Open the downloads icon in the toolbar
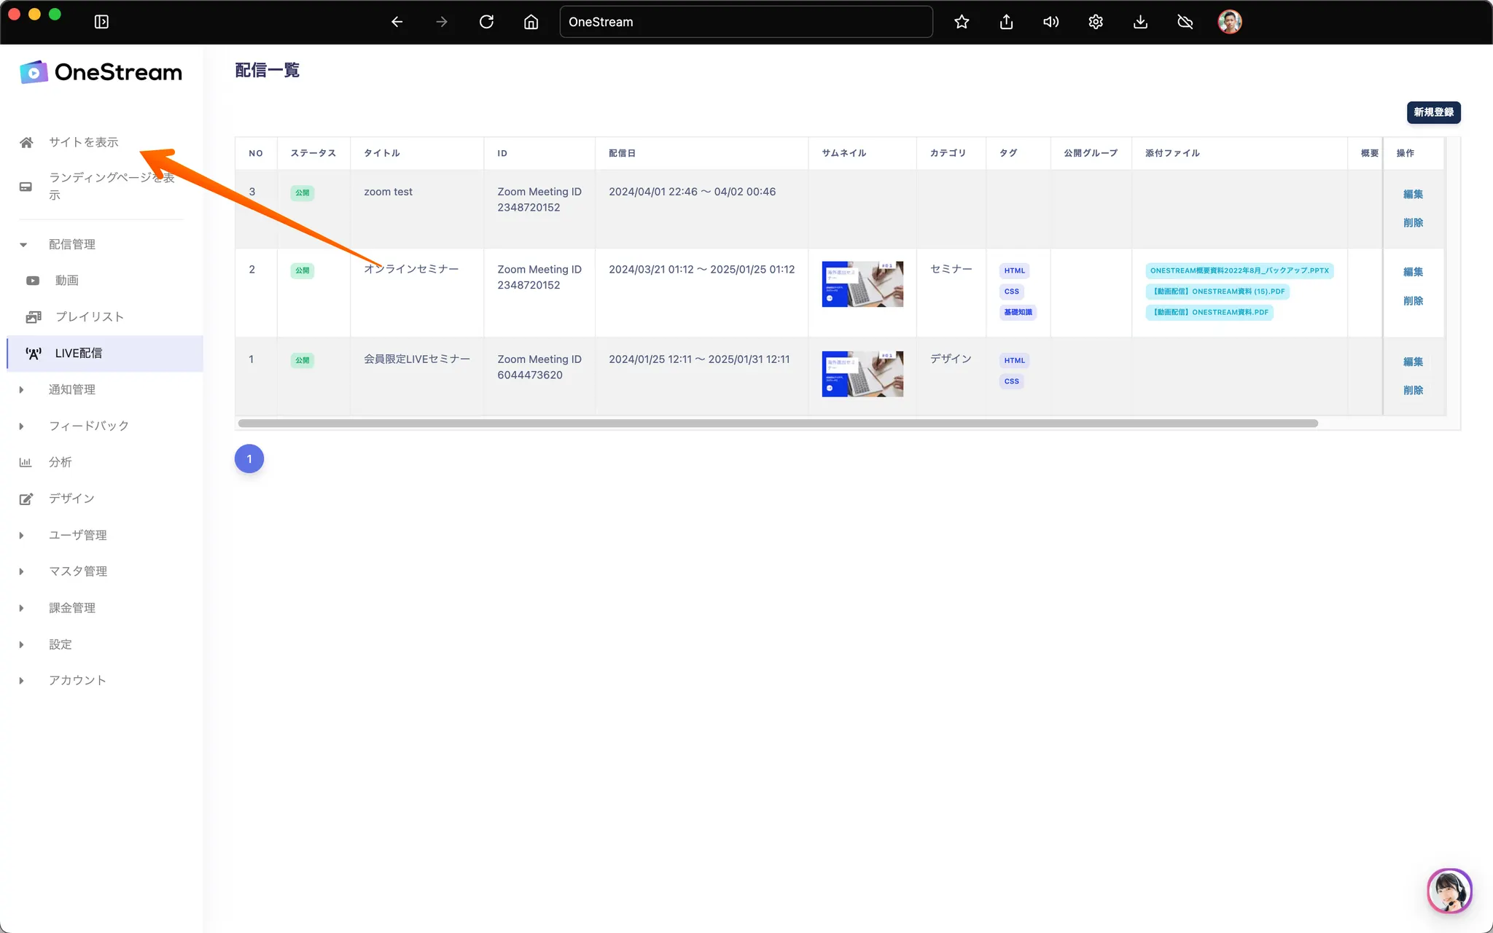The width and height of the screenshot is (1493, 933). pos(1140,22)
